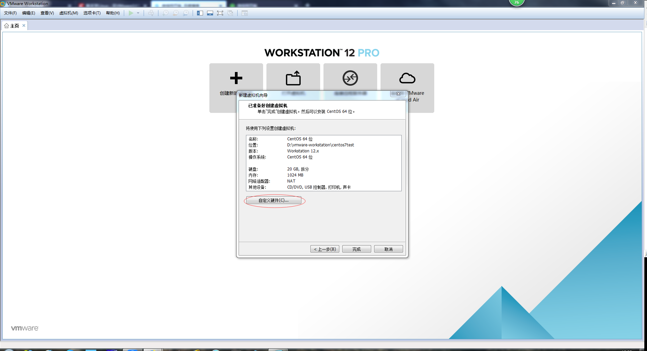Click the console view toolbar icon
The height and width of the screenshot is (351, 647).
pos(245,13)
